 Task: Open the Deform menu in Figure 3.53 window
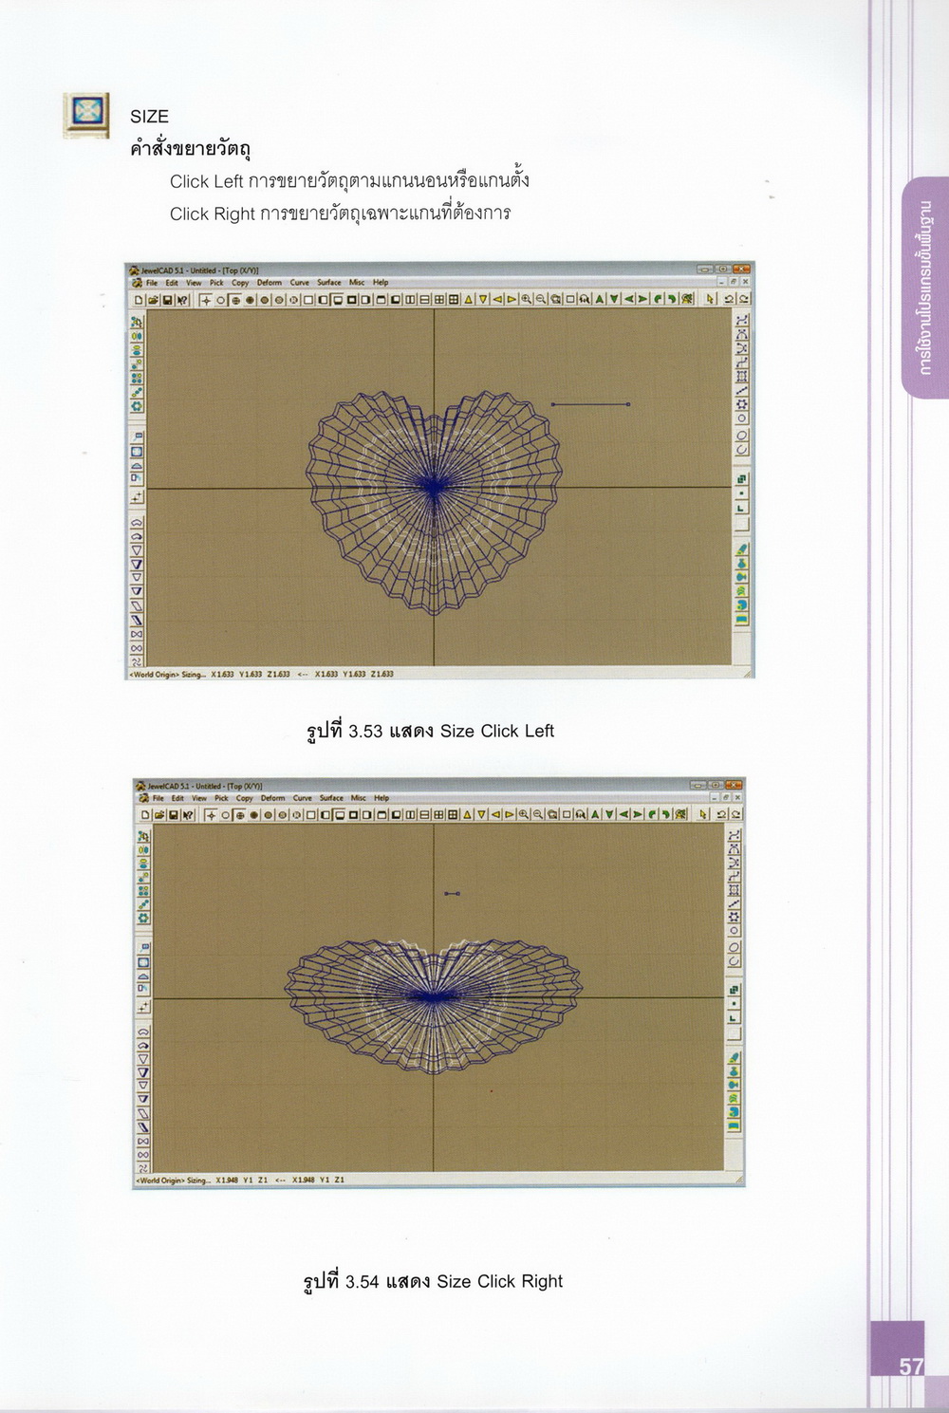[x=269, y=283]
